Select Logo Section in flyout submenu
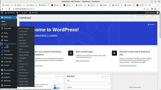161x90 pixels. click(x=23, y=31)
